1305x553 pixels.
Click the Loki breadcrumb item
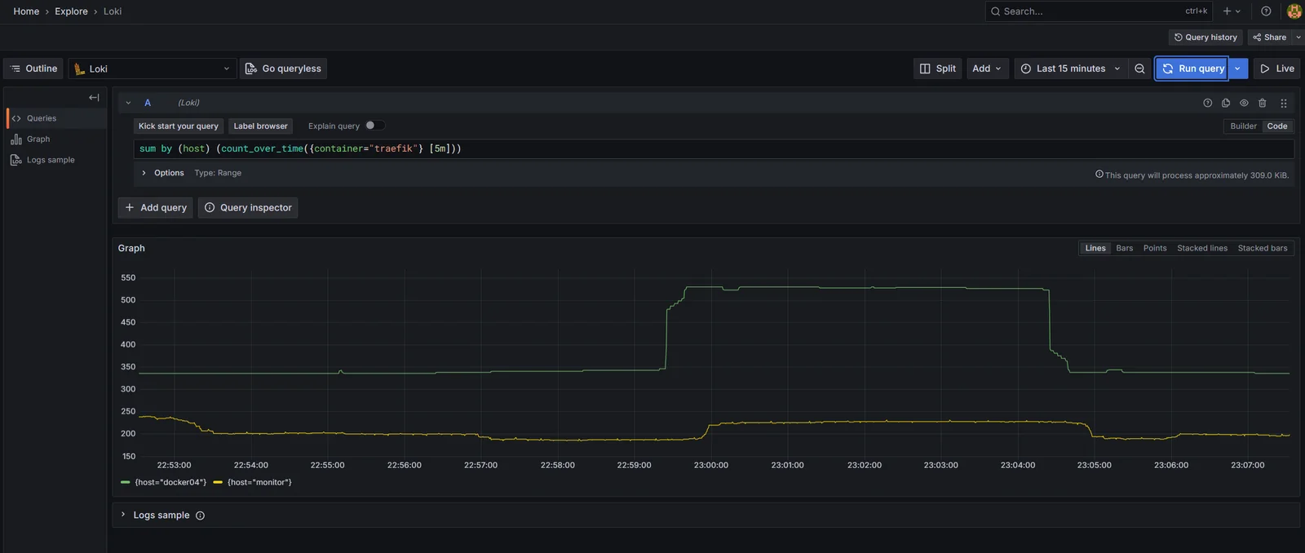[113, 11]
